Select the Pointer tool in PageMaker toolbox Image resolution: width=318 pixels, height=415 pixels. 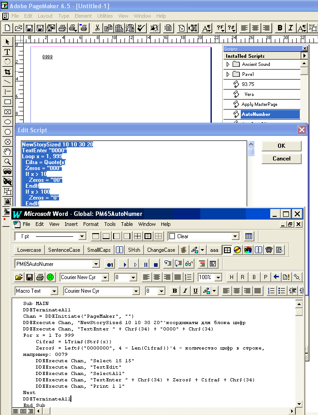pyautogui.click(x=7, y=42)
